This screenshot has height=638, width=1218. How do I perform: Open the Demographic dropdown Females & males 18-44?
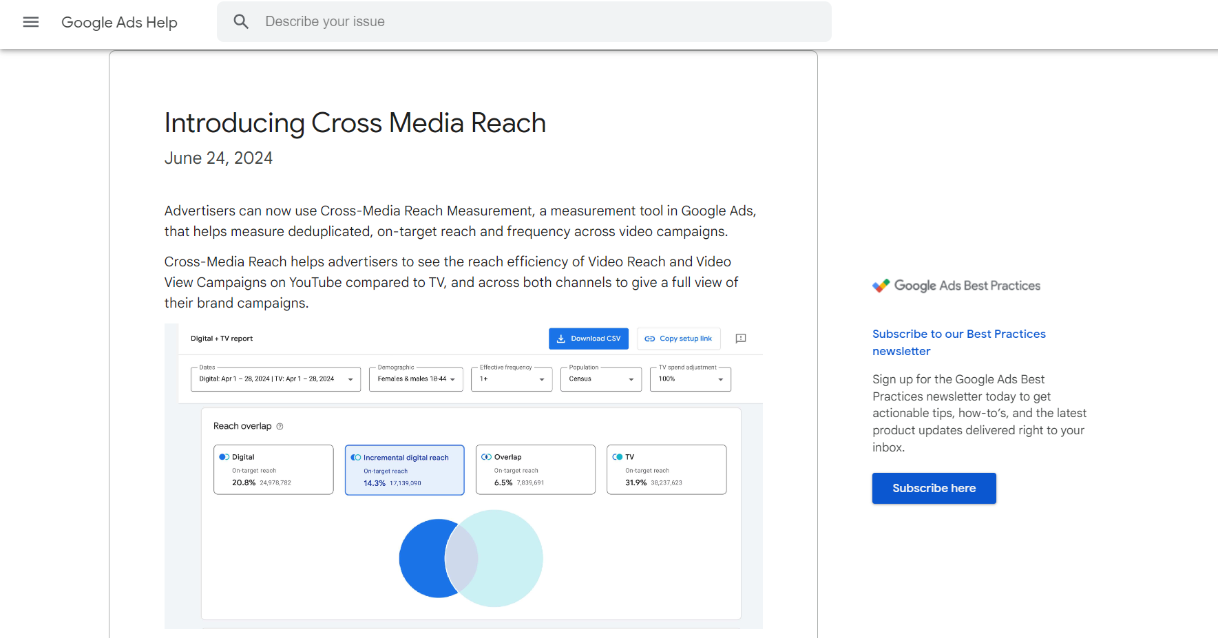coord(416,379)
